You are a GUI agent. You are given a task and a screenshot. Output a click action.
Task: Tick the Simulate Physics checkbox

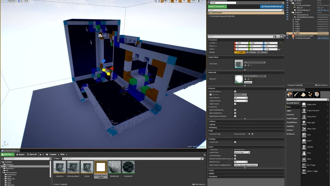pos(235,91)
